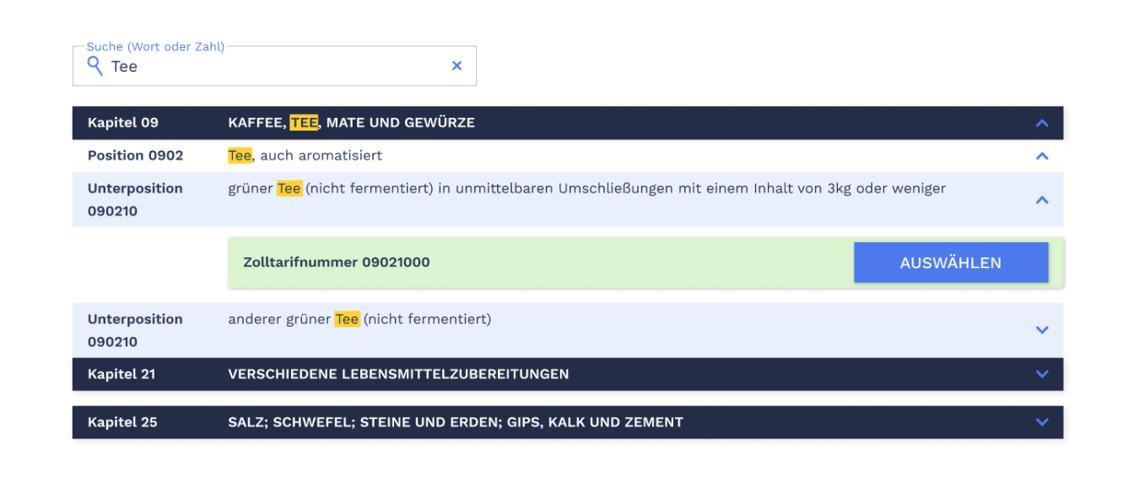1139x490 pixels.
Task: Collapse chapter Kapitel 09 via its chevron
Action: [x=1042, y=122]
